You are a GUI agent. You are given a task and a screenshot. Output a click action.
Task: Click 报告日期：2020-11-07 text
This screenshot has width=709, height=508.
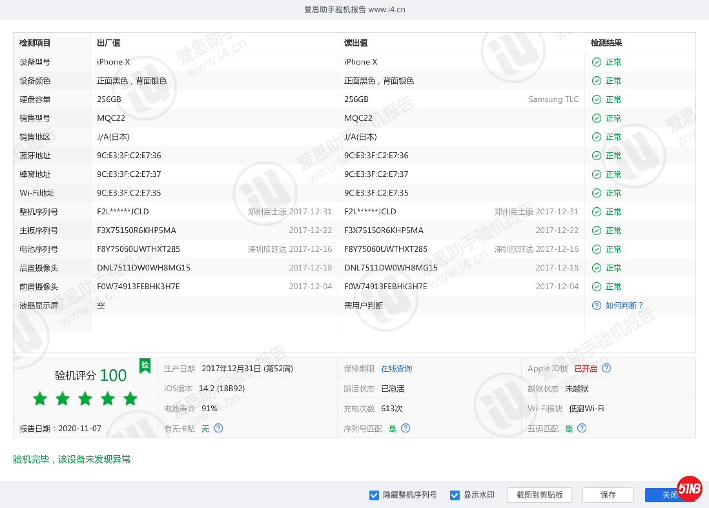60,429
